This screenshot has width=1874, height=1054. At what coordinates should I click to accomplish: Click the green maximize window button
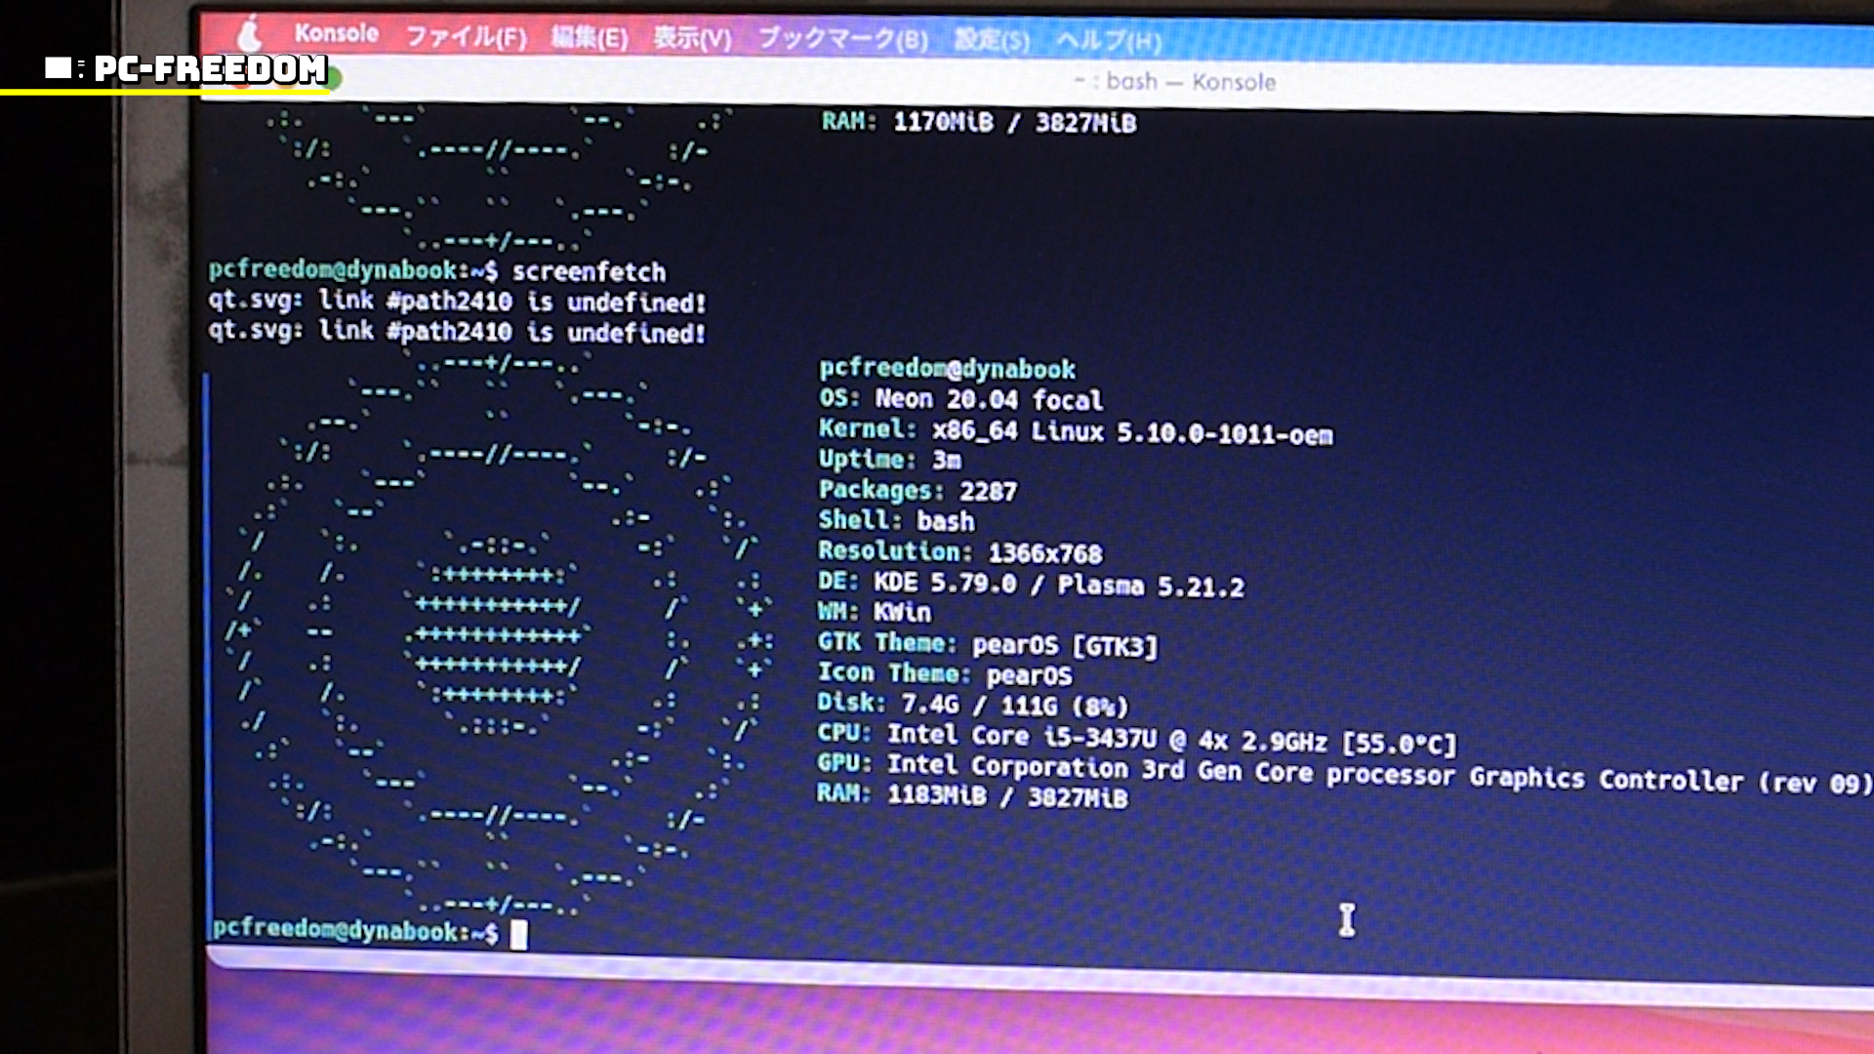(x=332, y=80)
